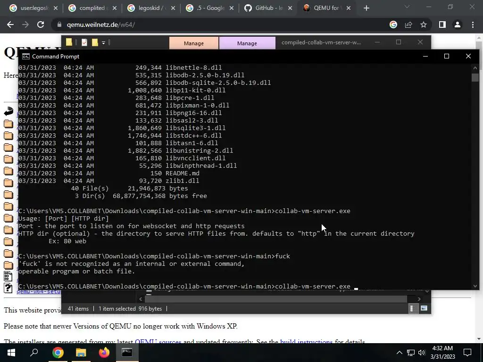
Task: Share this page from address bar
Action: (408, 25)
